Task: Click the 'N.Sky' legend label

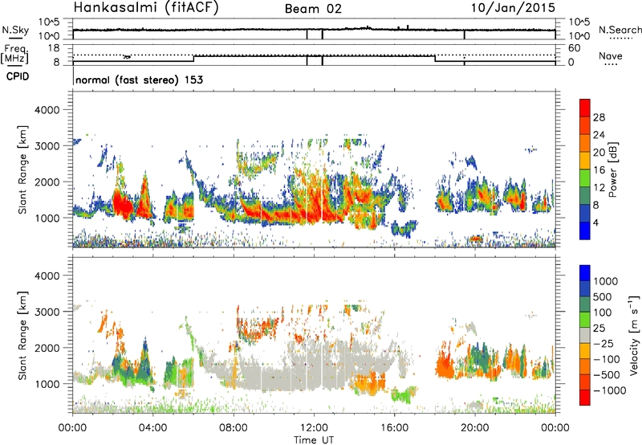Action: tap(15, 30)
